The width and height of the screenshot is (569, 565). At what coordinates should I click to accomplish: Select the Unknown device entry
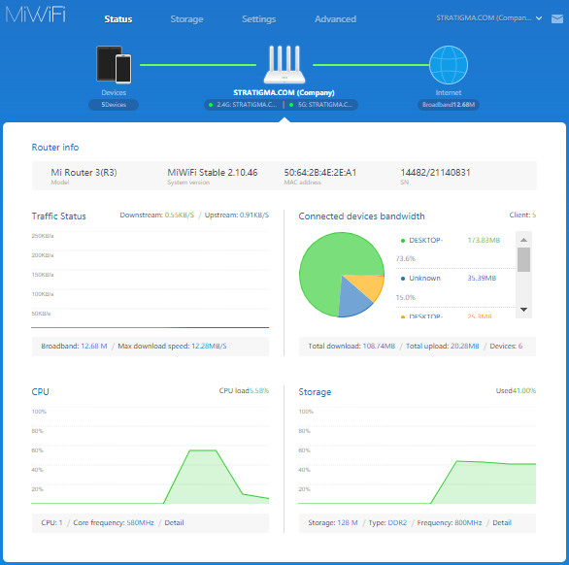tap(455, 287)
